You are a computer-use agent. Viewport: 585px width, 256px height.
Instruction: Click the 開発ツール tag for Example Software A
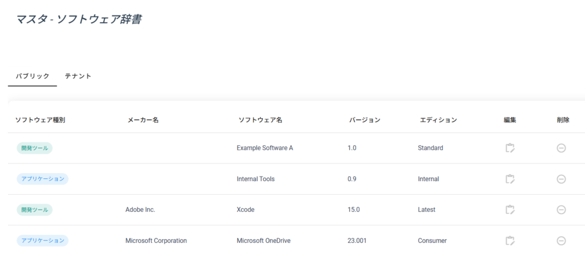(34, 148)
